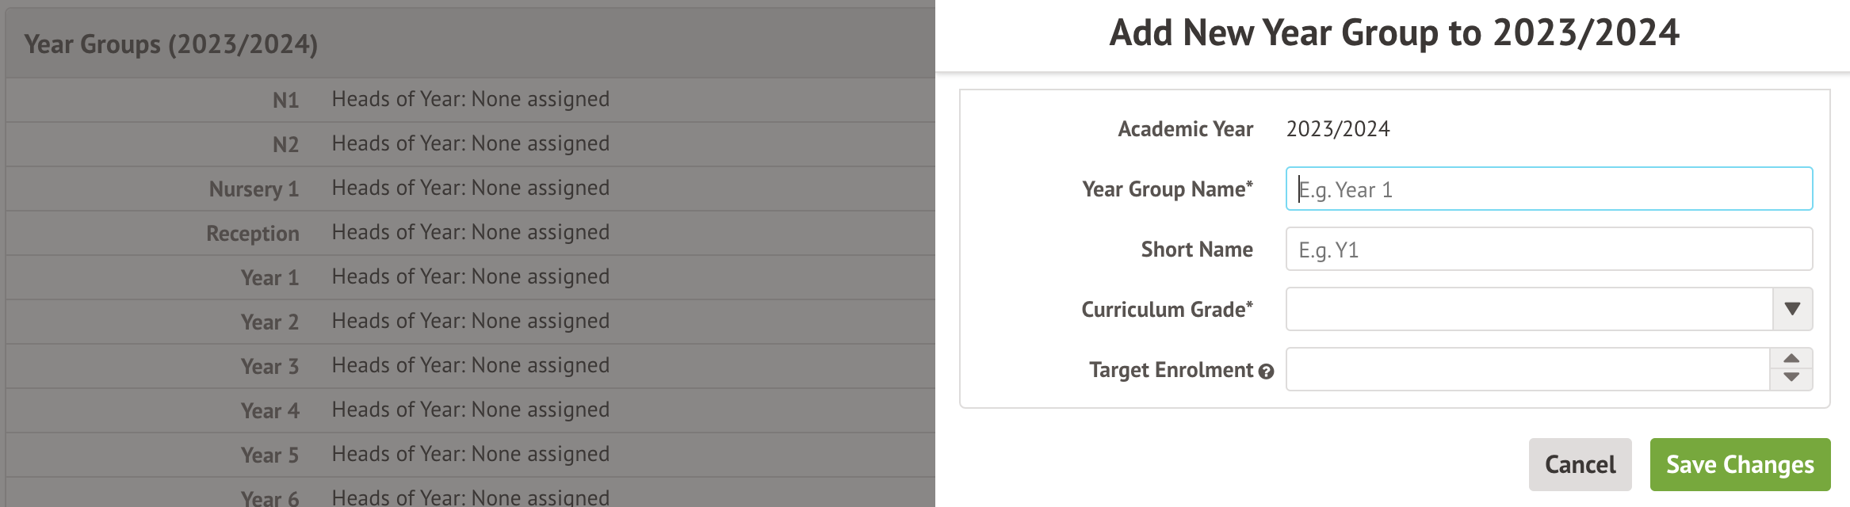
Task: Open the Reception year group row
Action: pos(469,233)
